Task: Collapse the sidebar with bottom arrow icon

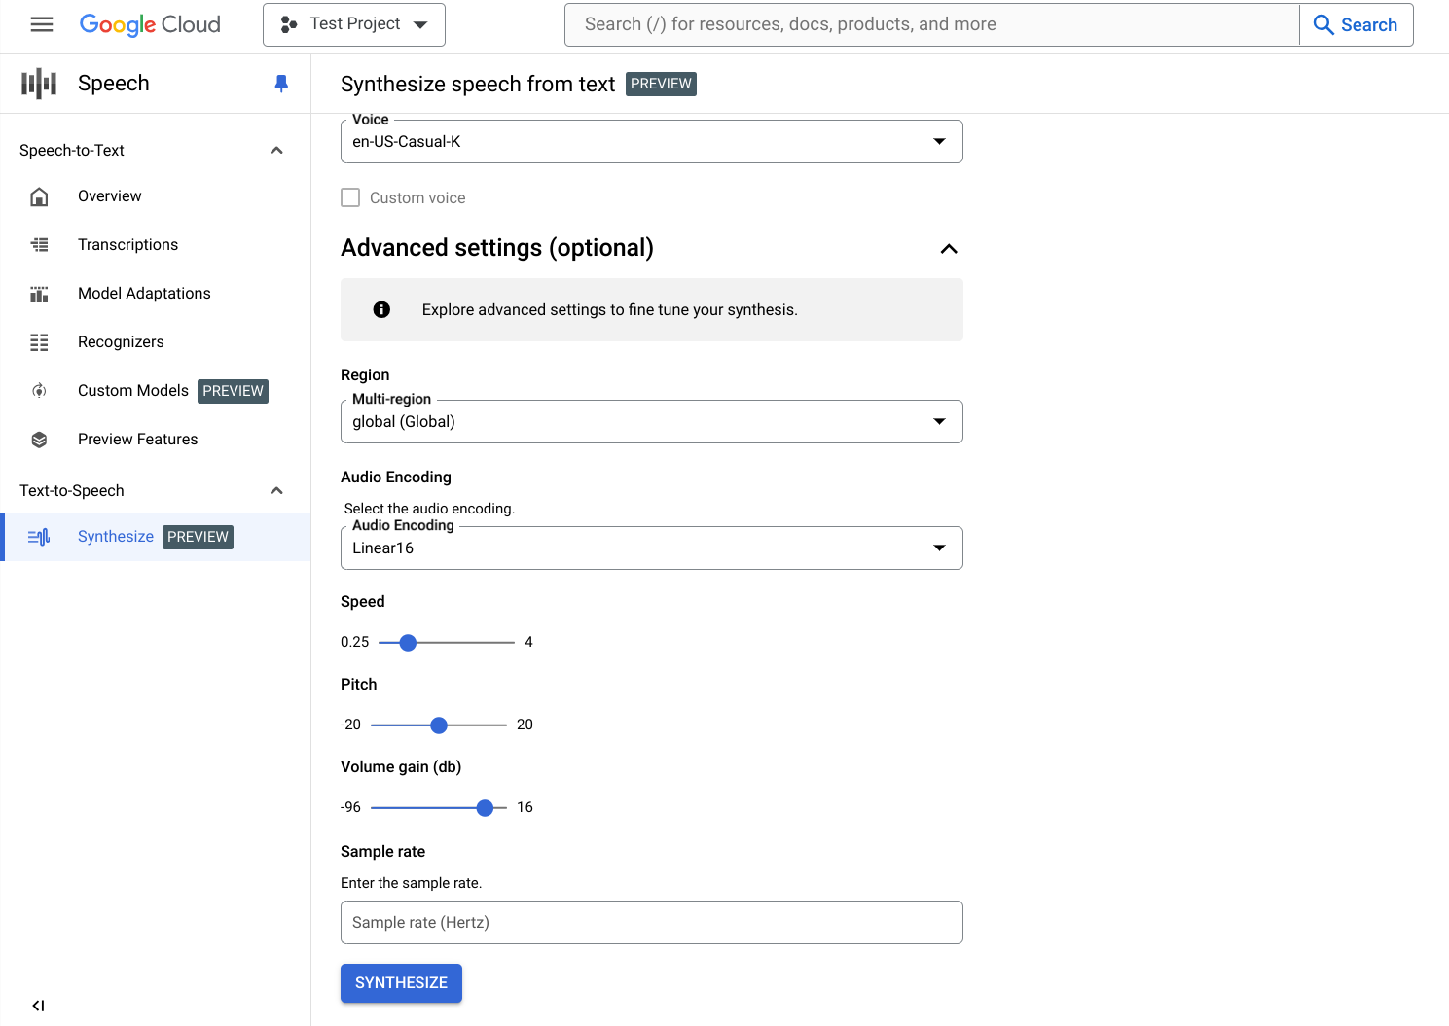Action: (38, 1006)
